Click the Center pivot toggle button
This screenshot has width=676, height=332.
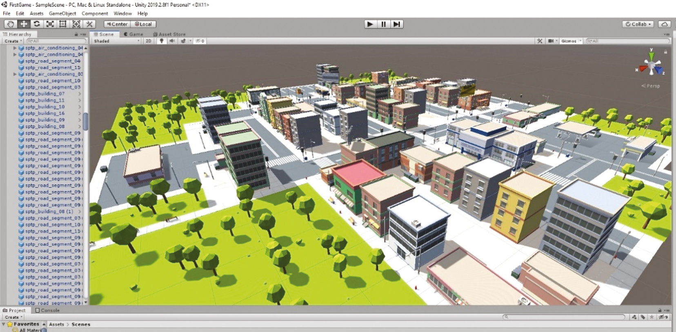117,24
